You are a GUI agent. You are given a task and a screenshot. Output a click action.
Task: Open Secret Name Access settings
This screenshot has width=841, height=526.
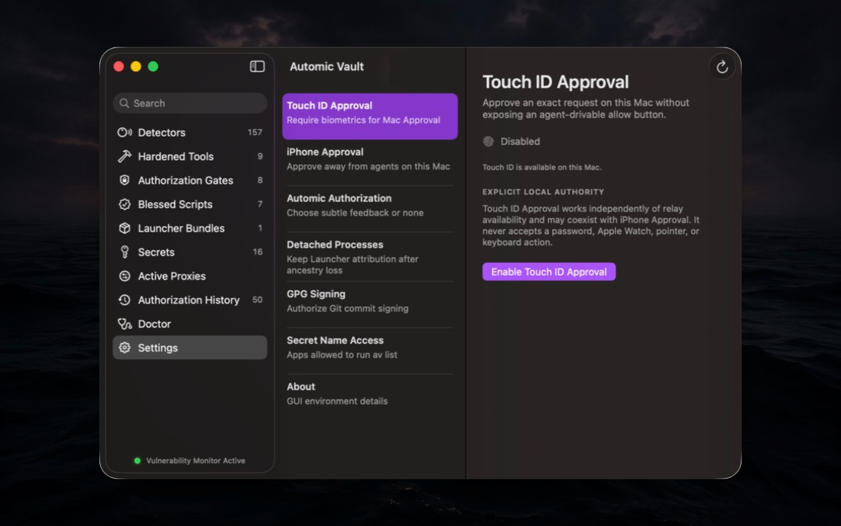[x=370, y=351]
